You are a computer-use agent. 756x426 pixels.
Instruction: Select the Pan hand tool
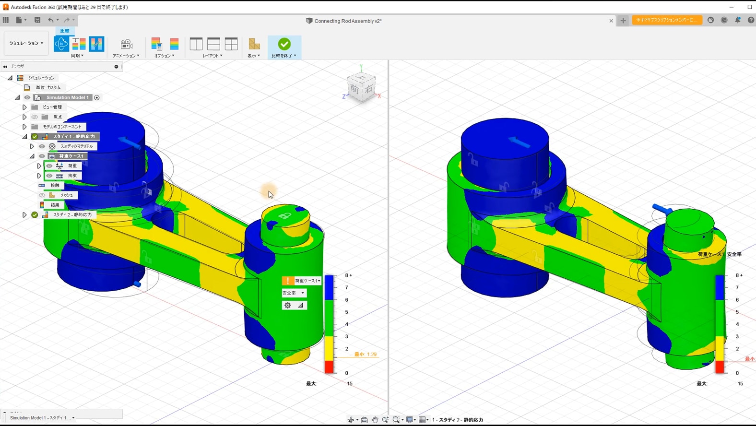(x=375, y=420)
